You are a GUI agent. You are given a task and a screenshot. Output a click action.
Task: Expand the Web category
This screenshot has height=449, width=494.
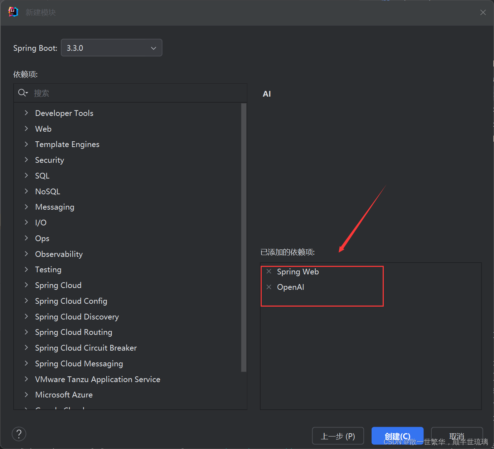(x=26, y=128)
